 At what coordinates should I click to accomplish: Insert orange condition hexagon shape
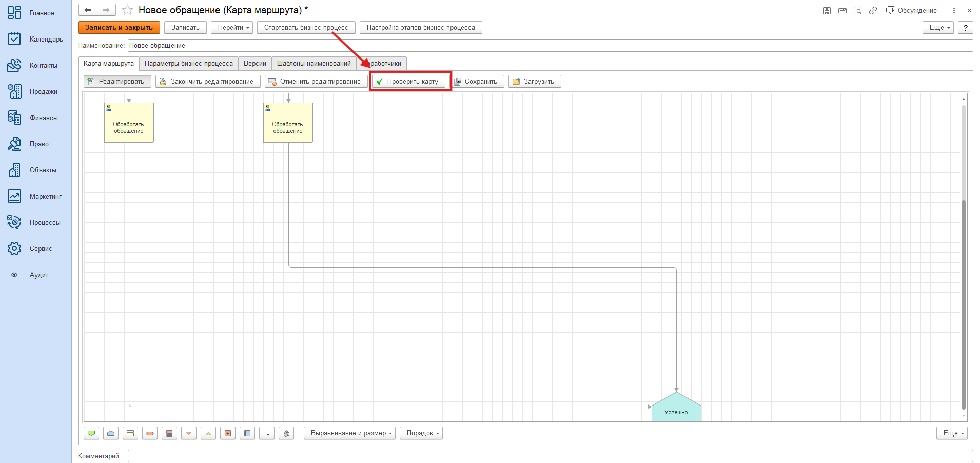pos(150,433)
